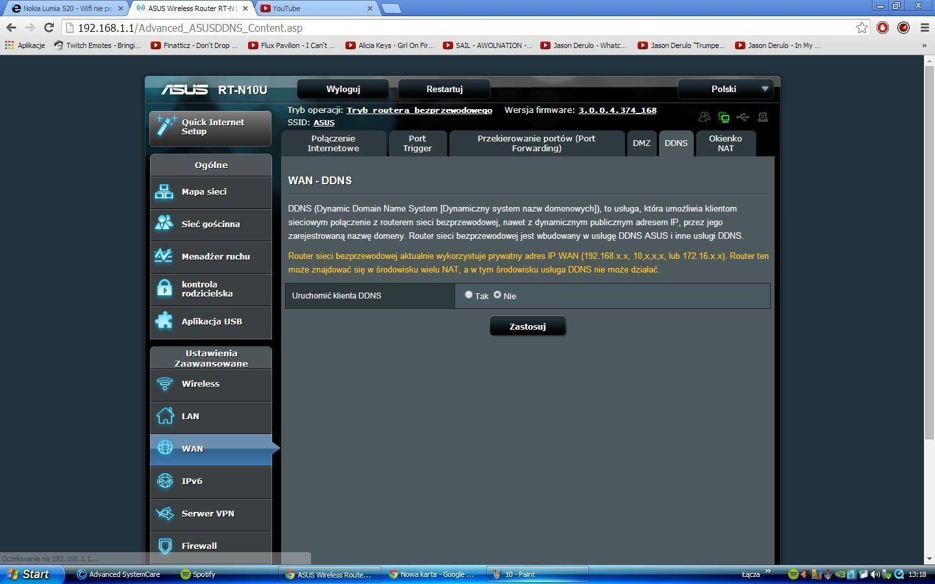Open the firmware version 3.0.0.4.374_168 link
The width and height of the screenshot is (935, 584).
click(617, 110)
